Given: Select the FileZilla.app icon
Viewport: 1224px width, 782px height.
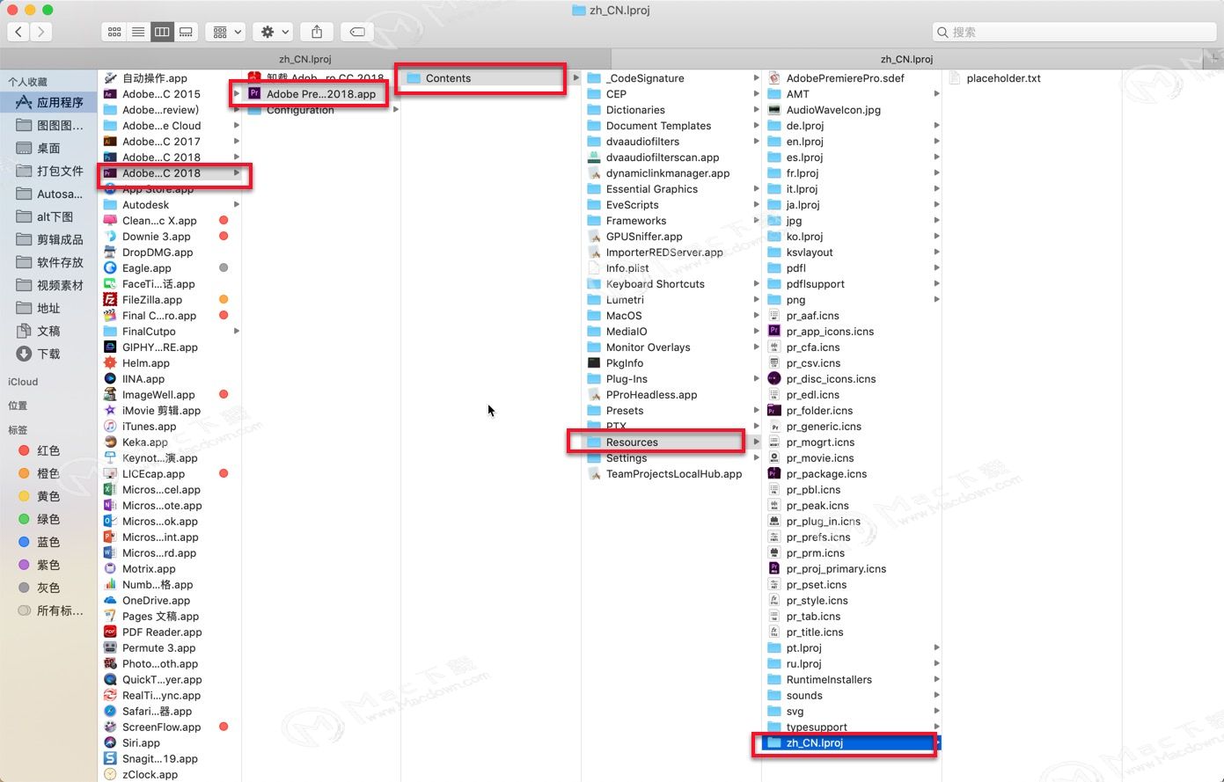Looking at the screenshot, I should [110, 300].
